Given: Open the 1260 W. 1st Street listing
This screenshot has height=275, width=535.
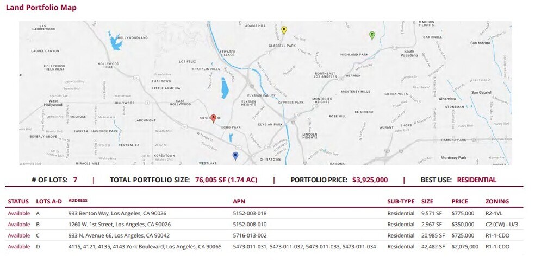Looking at the screenshot, I should 120,224.
